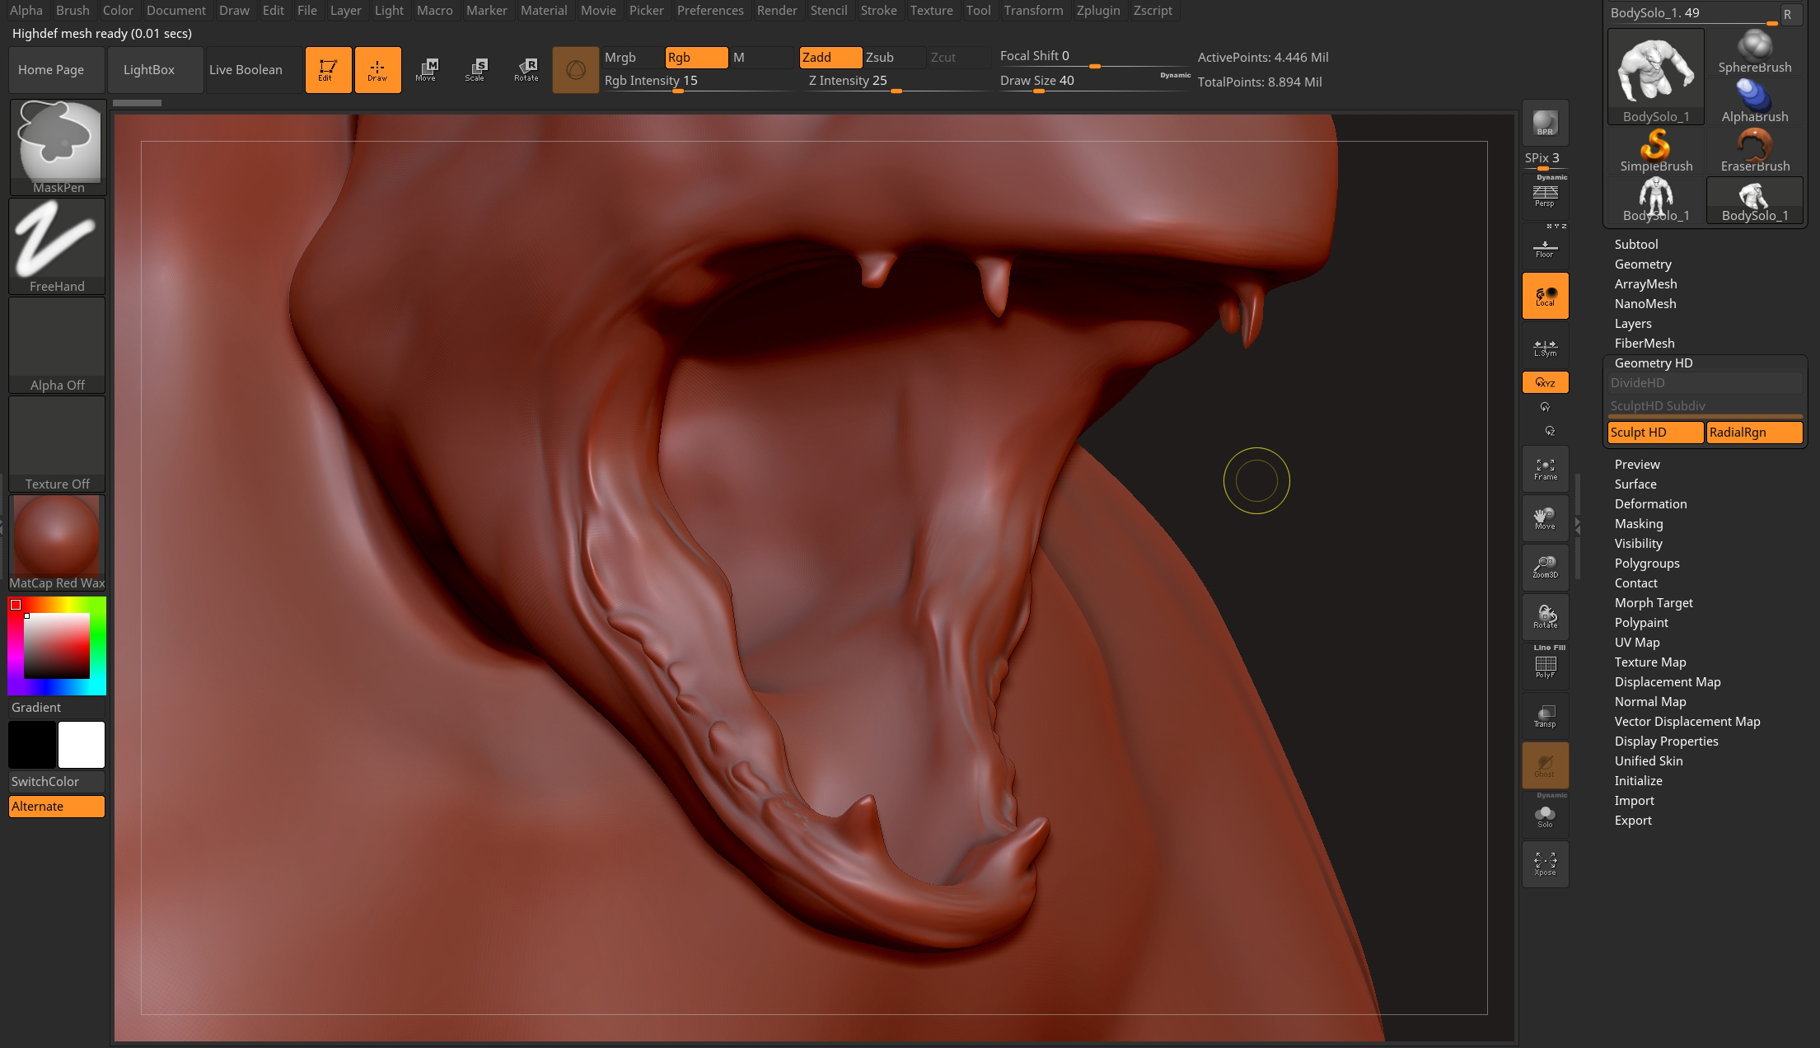Open the Alpha Off selector

click(x=58, y=345)
